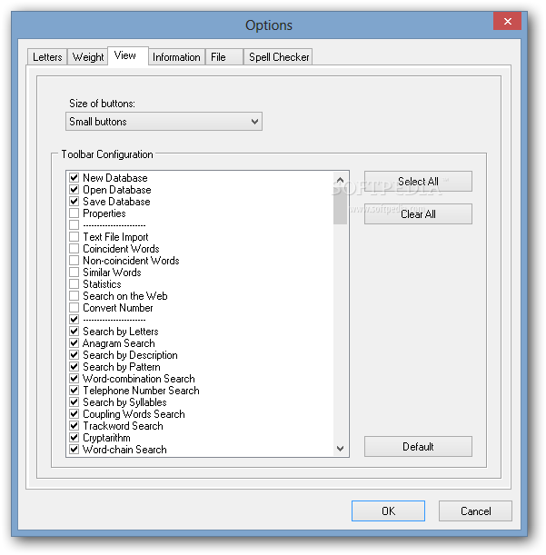This screenshot has width=546, height=555.
Task: Check Search on the Web box
Action: point(74,296)
